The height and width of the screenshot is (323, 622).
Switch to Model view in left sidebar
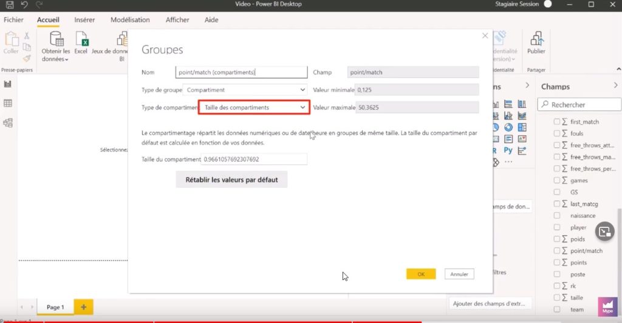click(x=7, y=122)
